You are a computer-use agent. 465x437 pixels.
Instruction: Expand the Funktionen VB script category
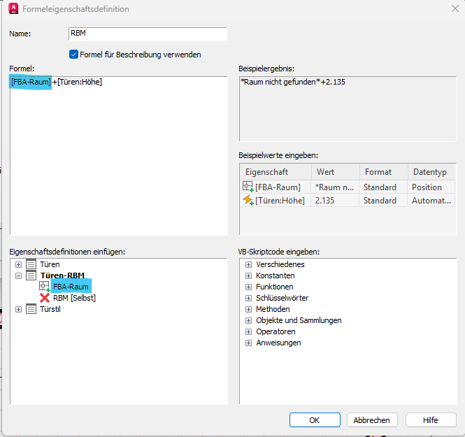point(248,287)
